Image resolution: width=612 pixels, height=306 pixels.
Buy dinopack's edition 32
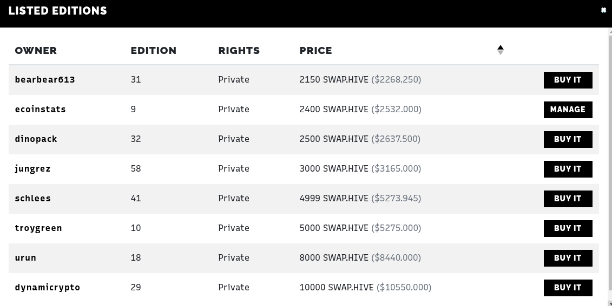[568, 139]
